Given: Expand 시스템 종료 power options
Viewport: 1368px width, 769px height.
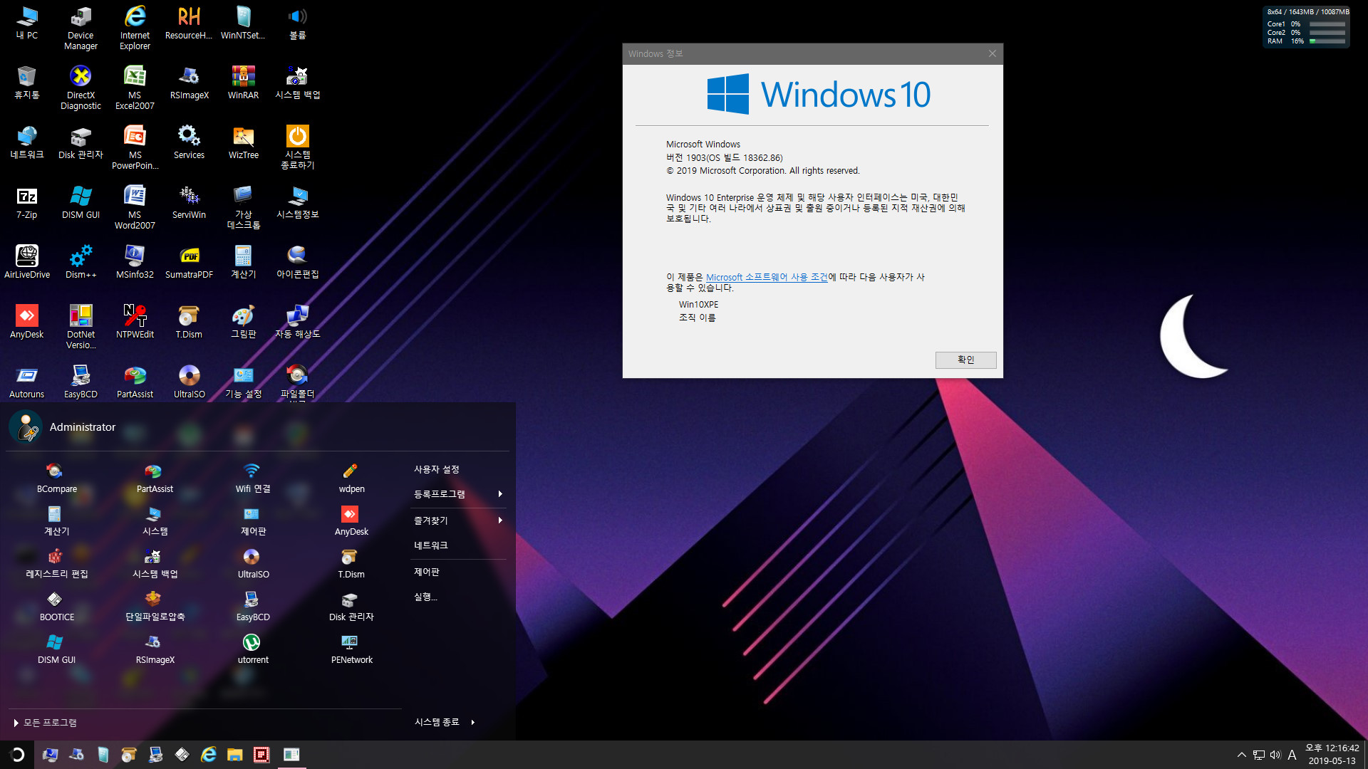Looking at the screenshot, I should pyautogui.click(x=445, y=722).
